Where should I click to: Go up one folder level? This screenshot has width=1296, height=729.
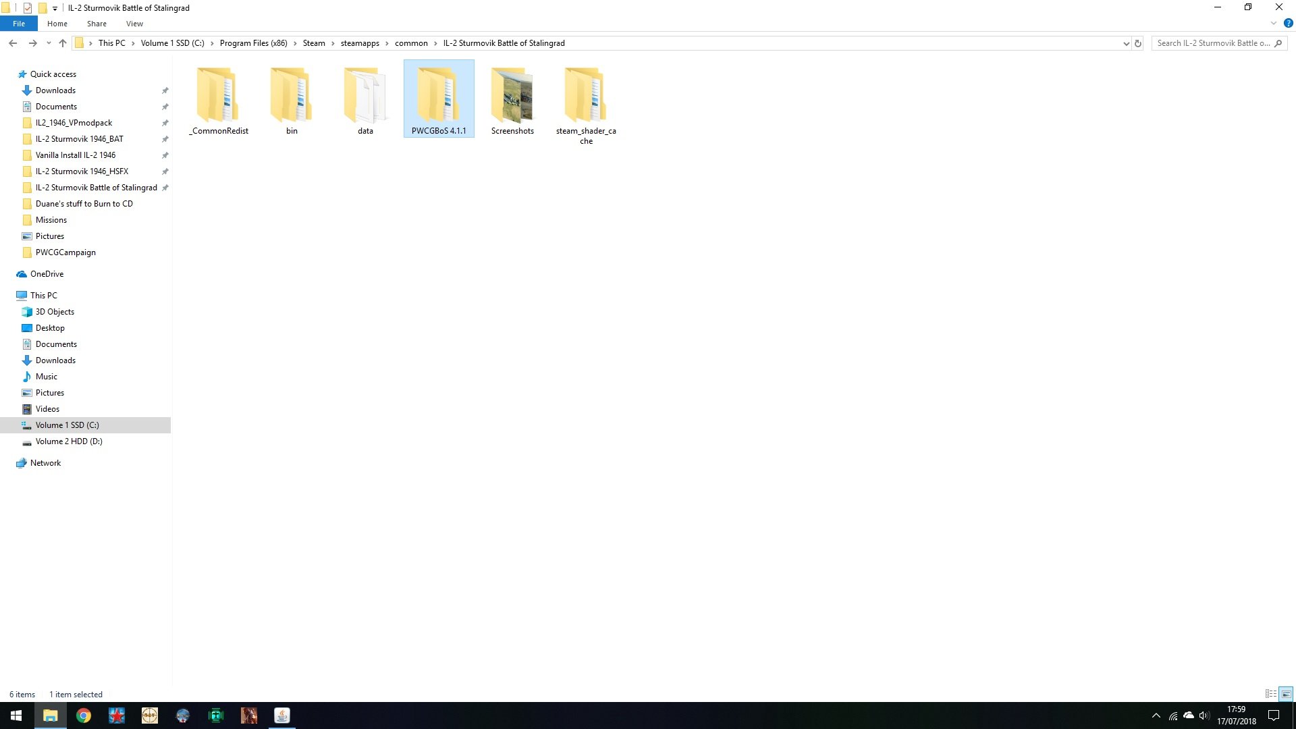pos(63,43)
